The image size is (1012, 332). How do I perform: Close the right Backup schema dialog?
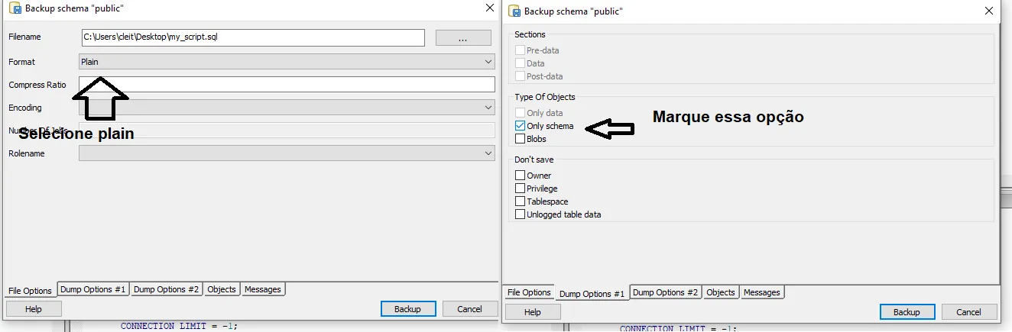(989, 11)
